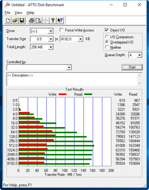Image resolution: width=149 pixels, height=190 pixels.
Task: Click the green read bar for 512.0
Action: coord(57,146)
